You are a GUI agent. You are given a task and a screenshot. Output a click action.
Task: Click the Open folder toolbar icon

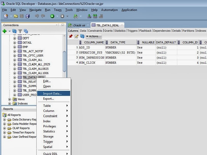pos(16,16)
